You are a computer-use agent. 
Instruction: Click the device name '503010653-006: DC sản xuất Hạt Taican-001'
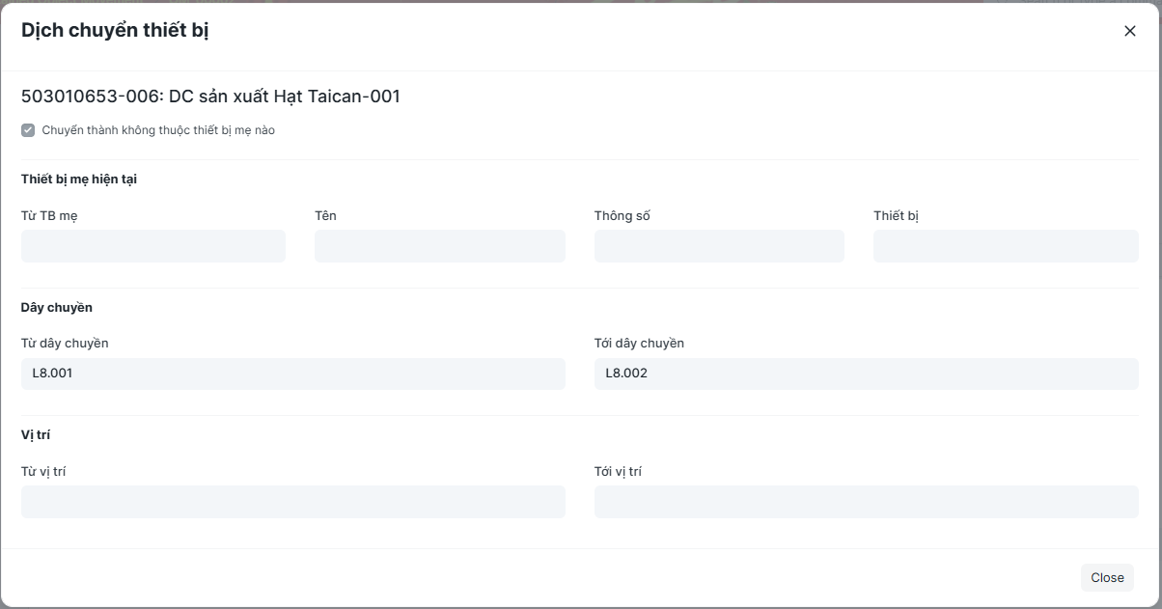point(210,97)
